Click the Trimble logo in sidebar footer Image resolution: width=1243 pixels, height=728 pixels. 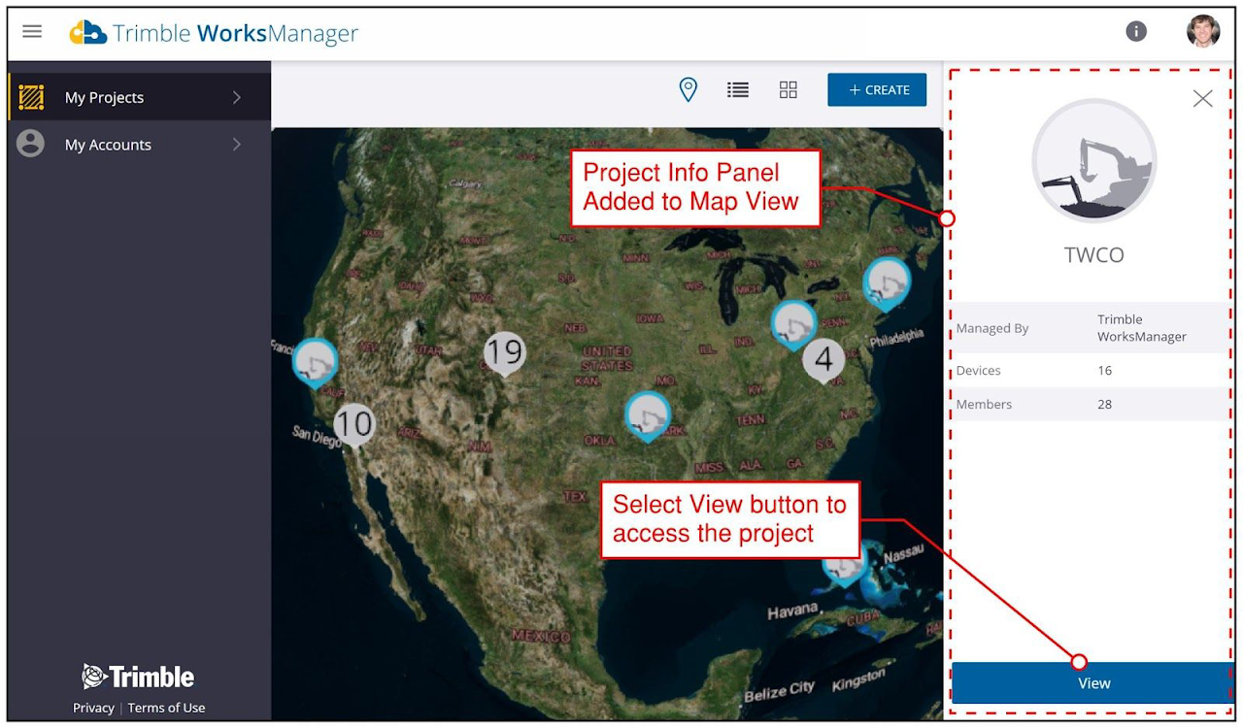(x=138, y=677)
